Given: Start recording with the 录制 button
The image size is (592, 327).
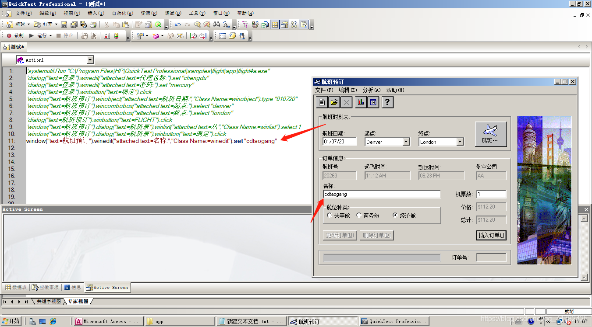Looking at the screenshot, I should [x=14, y=36].
